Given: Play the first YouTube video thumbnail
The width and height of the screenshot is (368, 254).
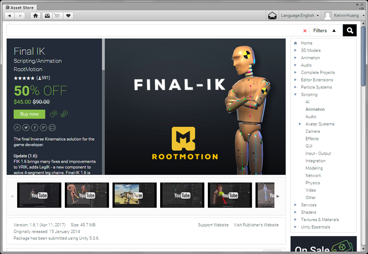Looking at the screenshot, I should point(39,195).
